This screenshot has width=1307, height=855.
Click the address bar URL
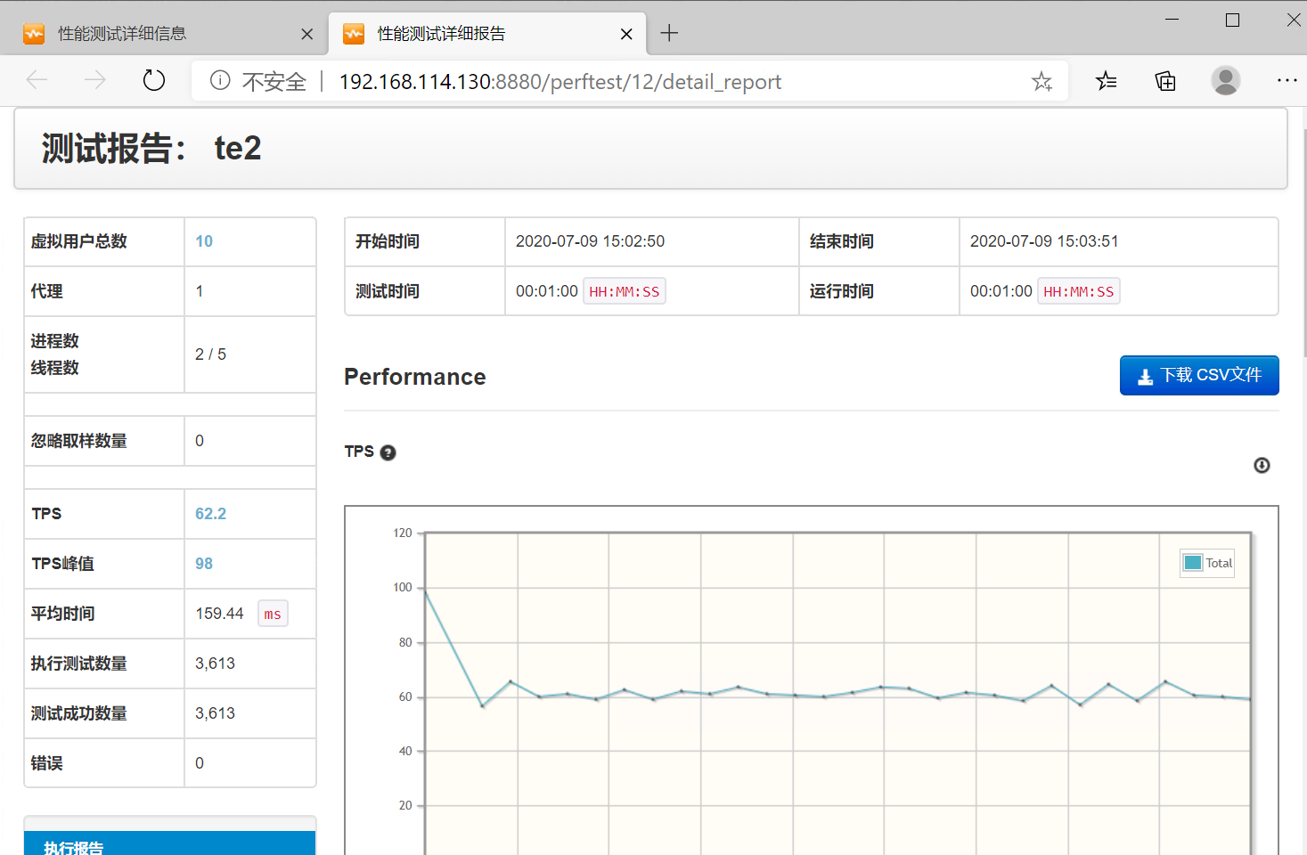560,82
